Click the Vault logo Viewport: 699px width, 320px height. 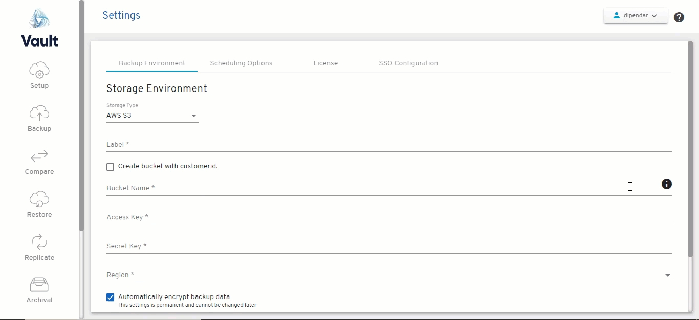pyautogui.click(x=39, y=28)
